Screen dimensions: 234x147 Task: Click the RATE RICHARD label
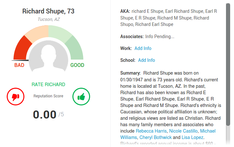pos(48,85)
